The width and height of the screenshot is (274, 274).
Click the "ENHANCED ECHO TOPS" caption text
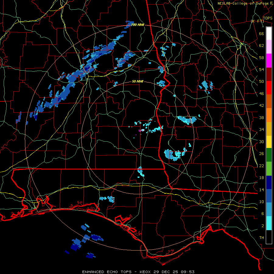pyautogui.click(x=107, y=272)
